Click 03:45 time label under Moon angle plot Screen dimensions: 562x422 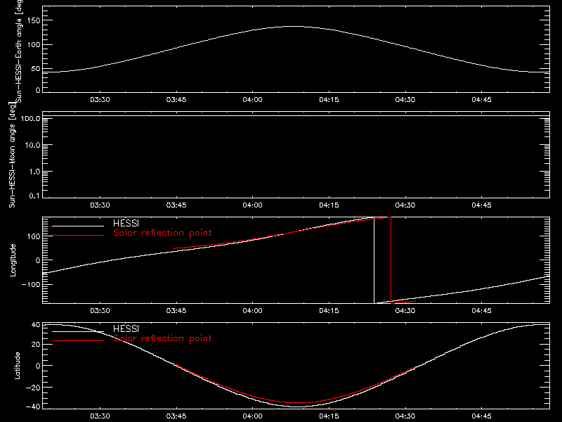point(176,205)
